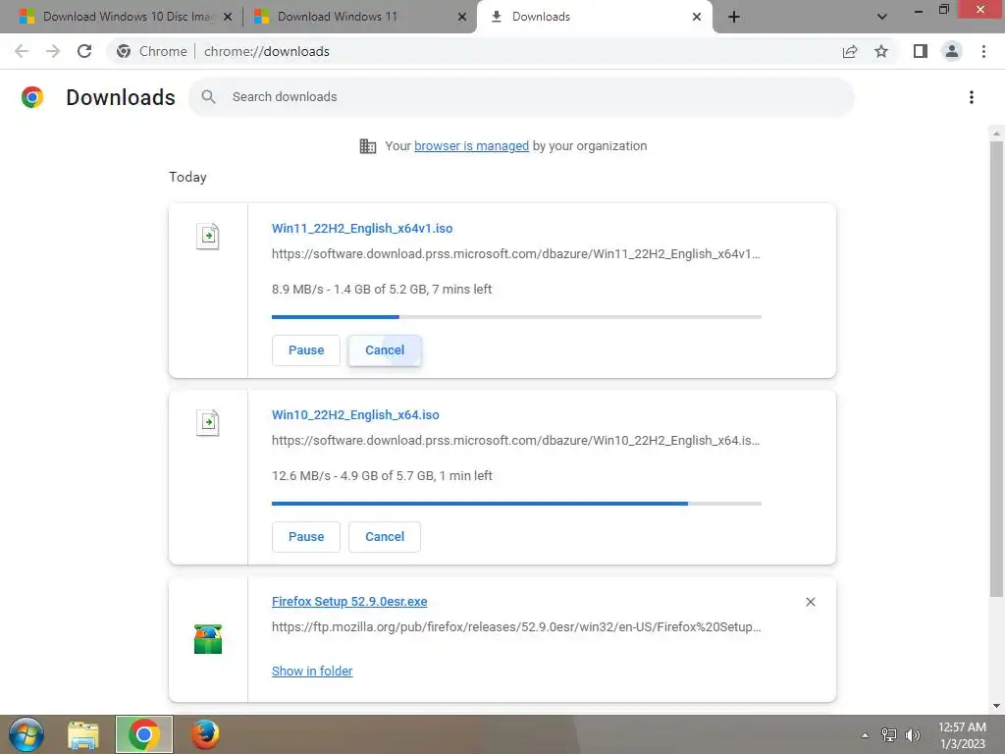Click the scrollbar up arrow
Screen dimensions: 1005x754
pos(996,134)
